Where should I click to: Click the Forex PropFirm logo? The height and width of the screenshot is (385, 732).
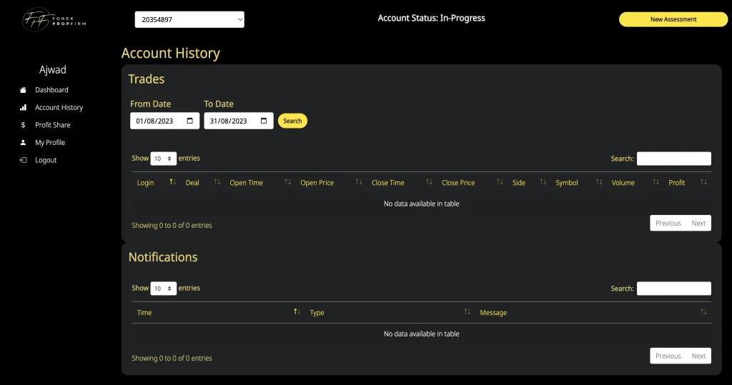49,19
